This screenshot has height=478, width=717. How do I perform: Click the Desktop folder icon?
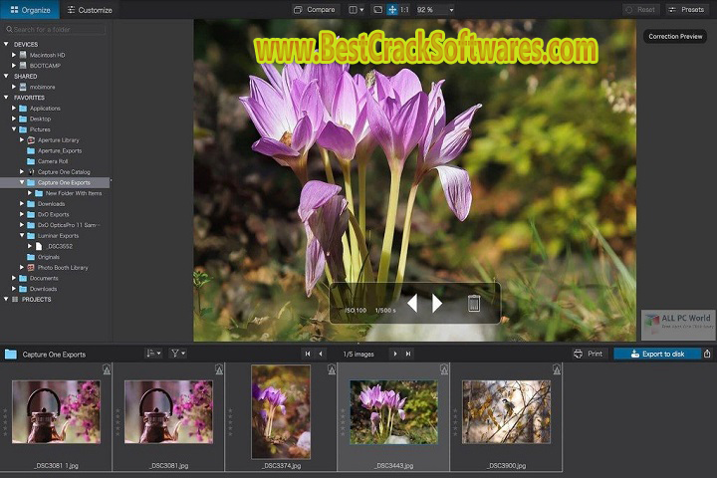pos(23,119)
